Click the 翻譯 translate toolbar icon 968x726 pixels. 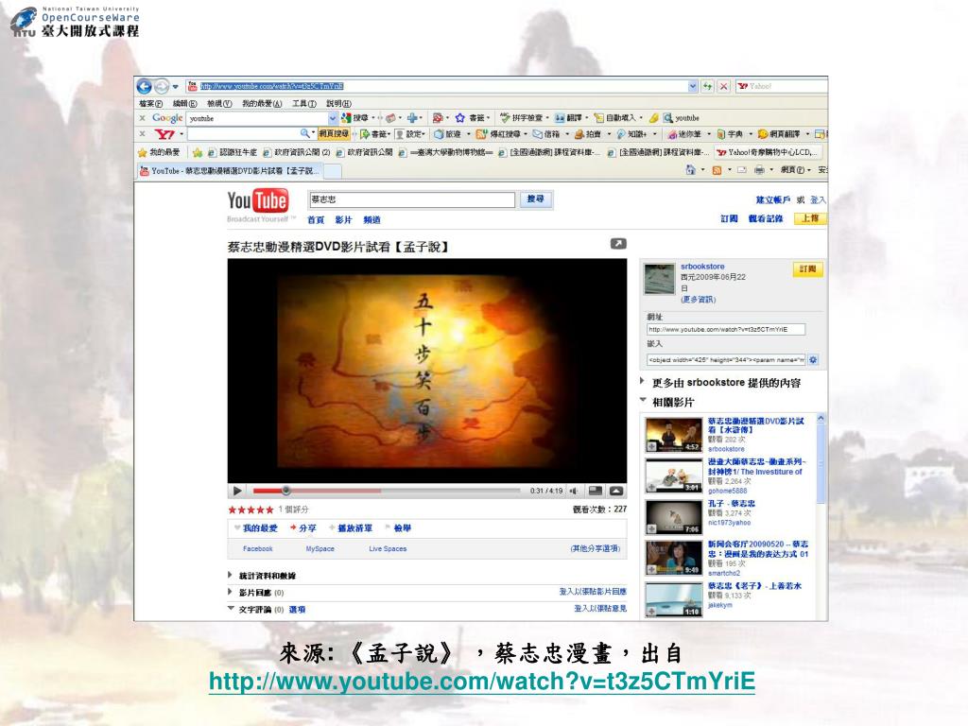[560, 118]
